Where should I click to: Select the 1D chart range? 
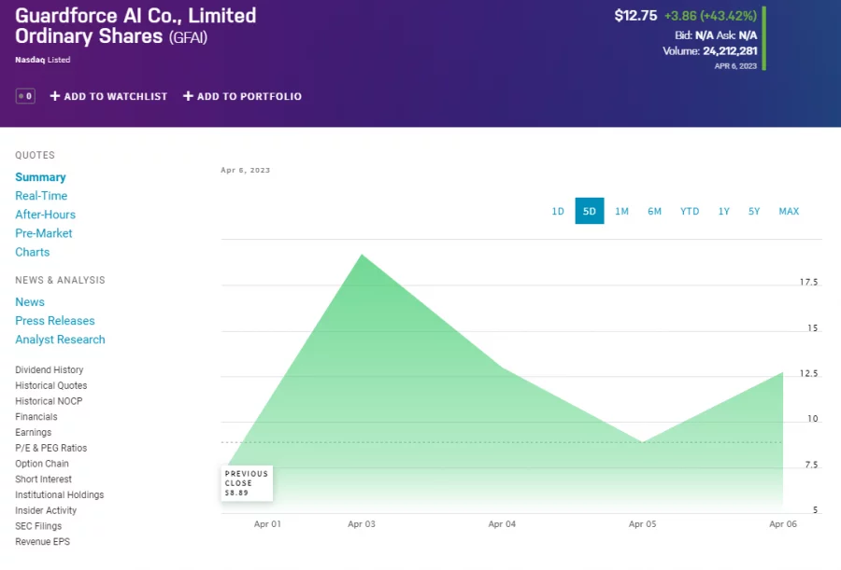[558, 212]
